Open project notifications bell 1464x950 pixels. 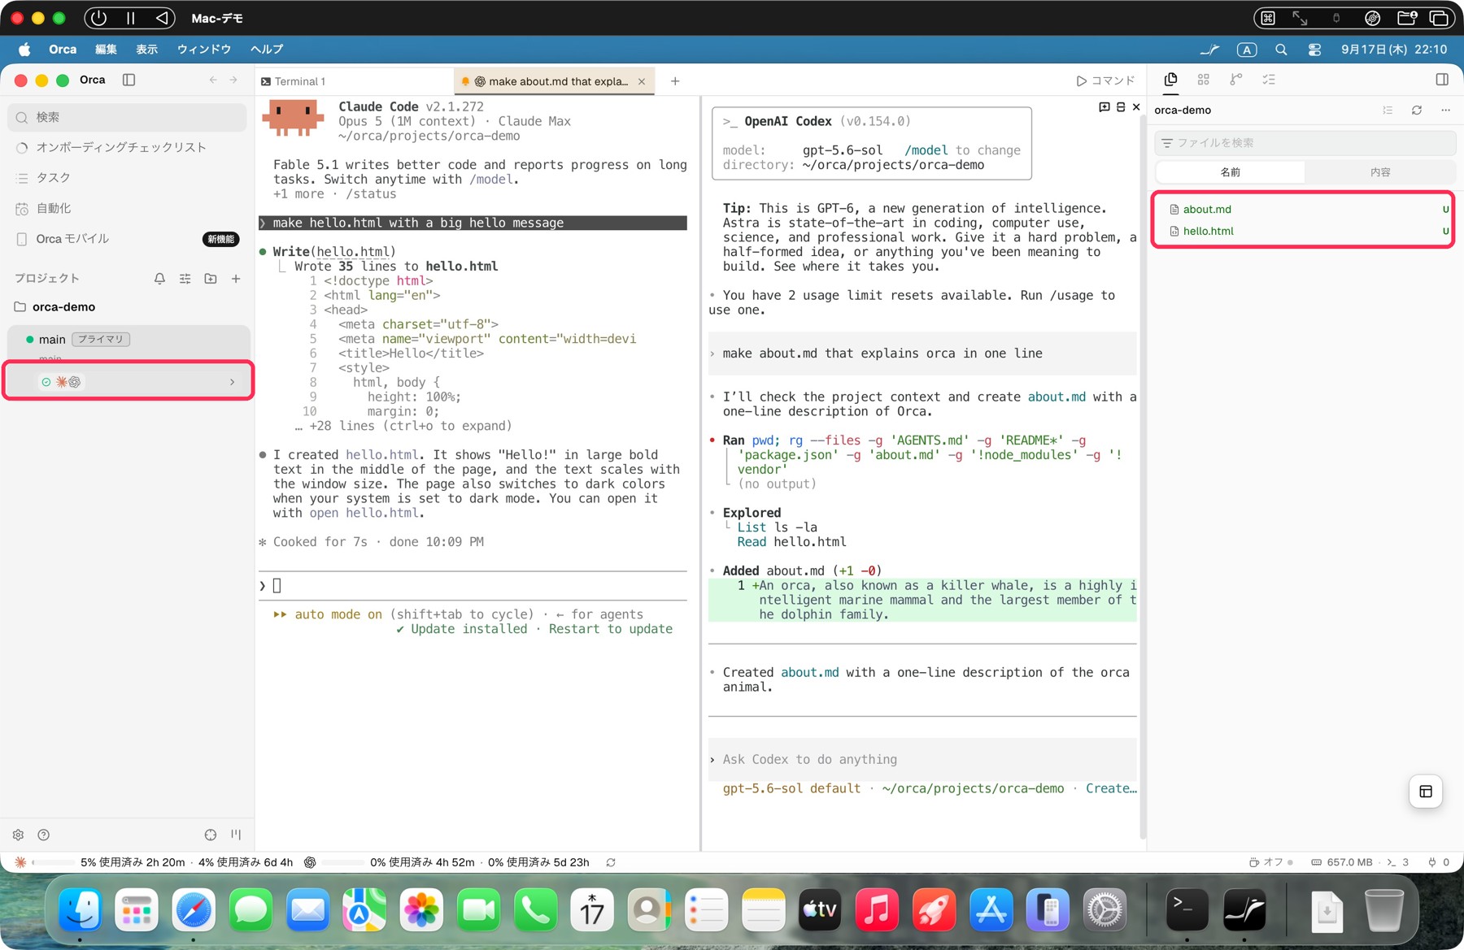coord(159,279)
